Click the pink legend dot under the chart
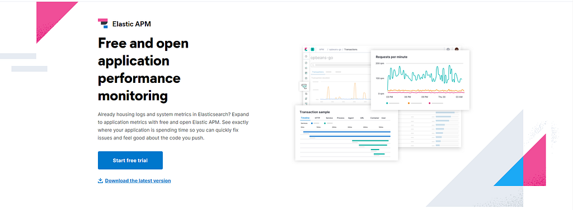The height and width of the screenshot is (210, 573). point(430,103)
